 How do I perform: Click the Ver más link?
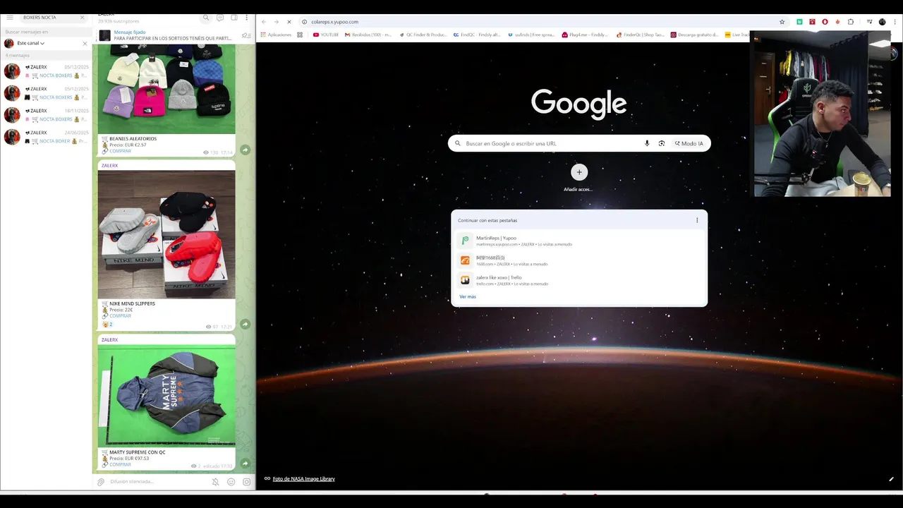coord(468,296)
